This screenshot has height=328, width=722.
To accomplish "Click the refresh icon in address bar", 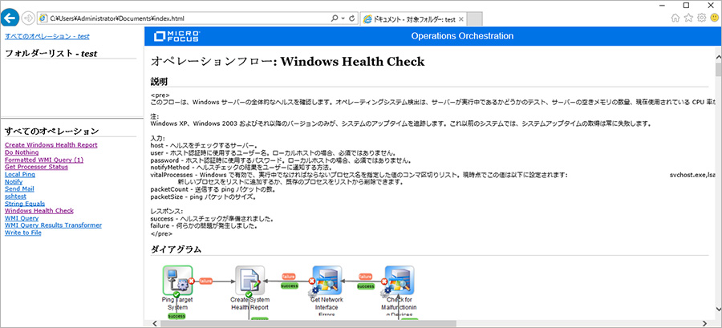I will [351, 18].
